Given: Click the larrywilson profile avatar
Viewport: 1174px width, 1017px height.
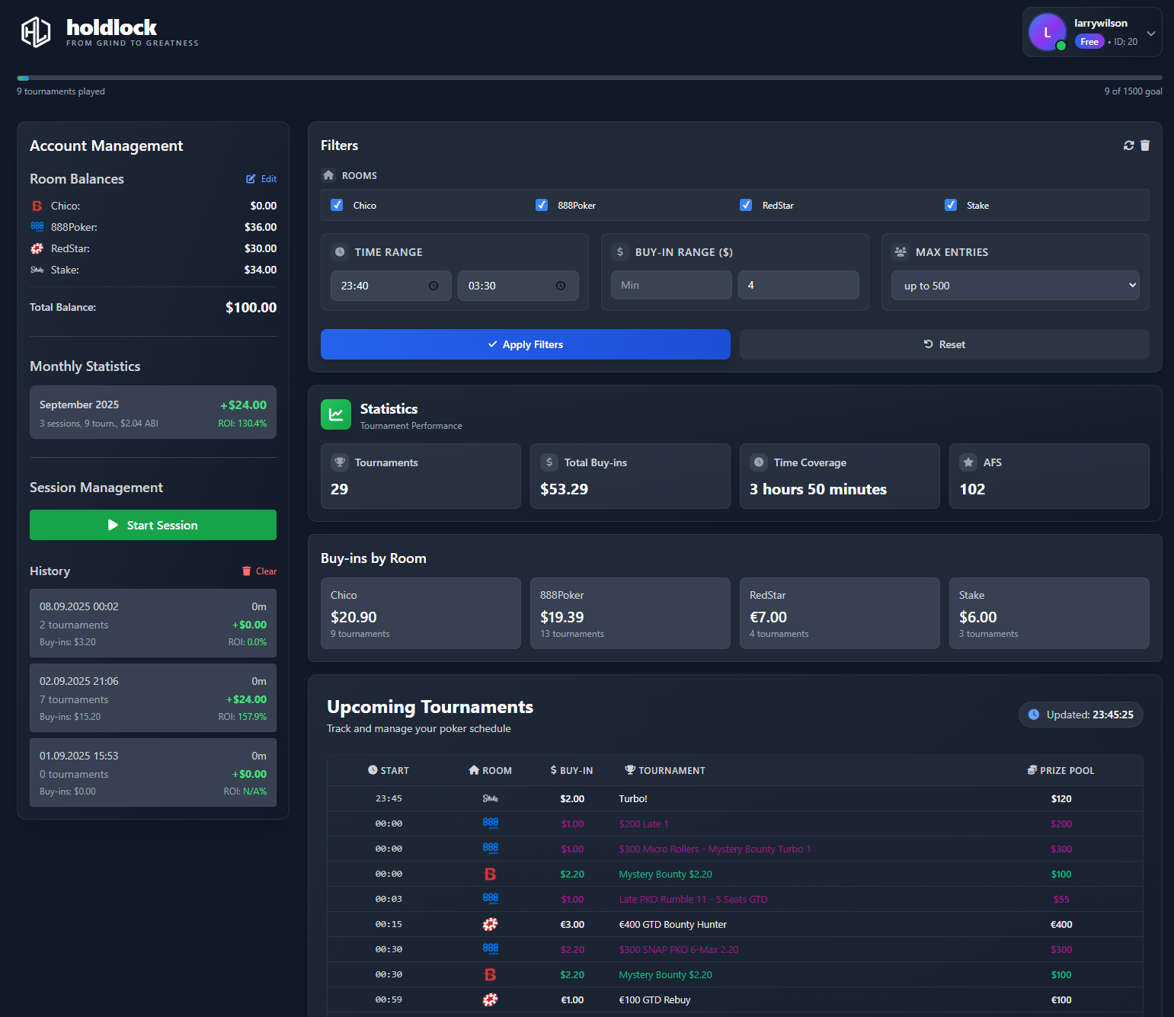Looking at the screenshot, I should 1047,32.
